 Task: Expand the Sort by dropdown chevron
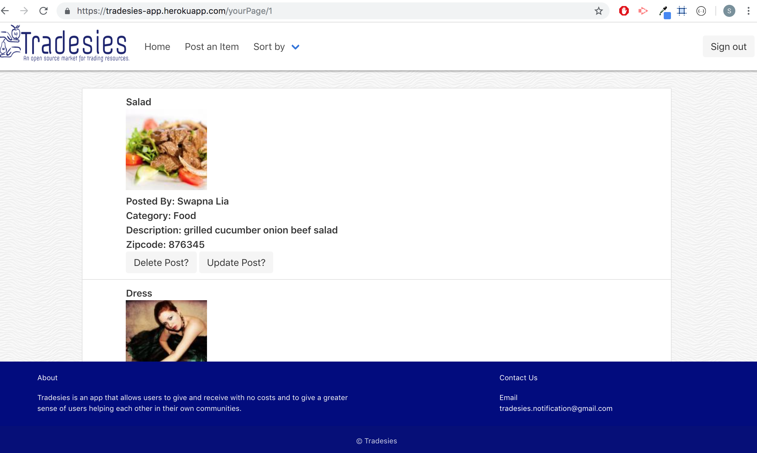(295, 47)
